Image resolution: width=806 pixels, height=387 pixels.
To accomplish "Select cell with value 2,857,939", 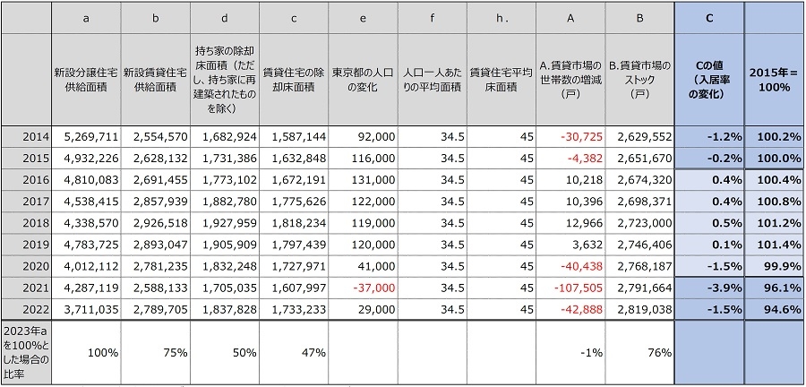I will [155, 202].
